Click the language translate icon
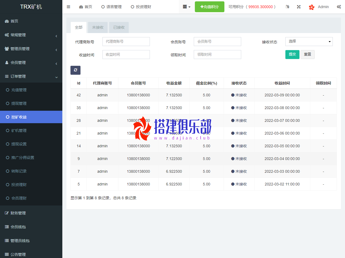 (x=287, y=7)
